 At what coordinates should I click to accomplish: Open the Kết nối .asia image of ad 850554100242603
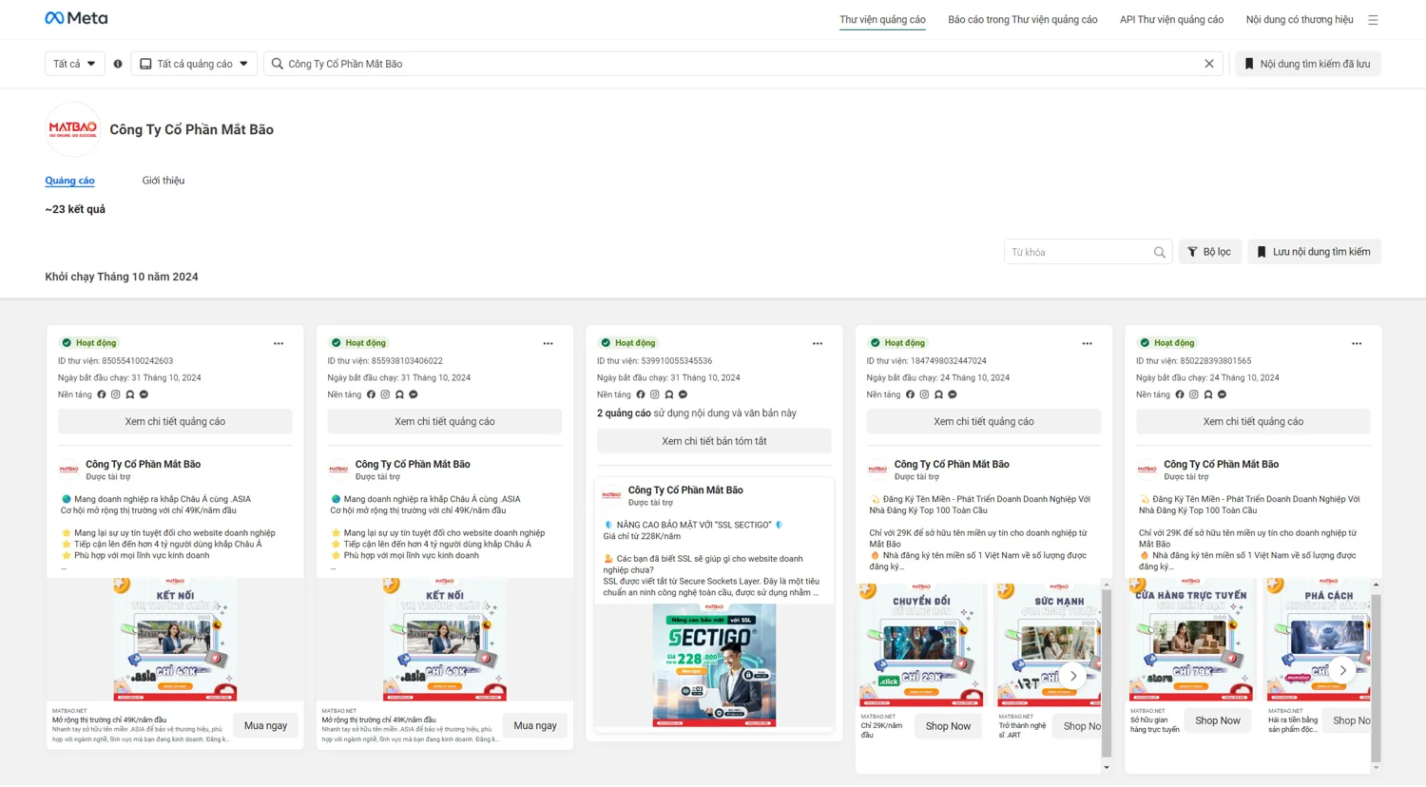pos(175,640)
